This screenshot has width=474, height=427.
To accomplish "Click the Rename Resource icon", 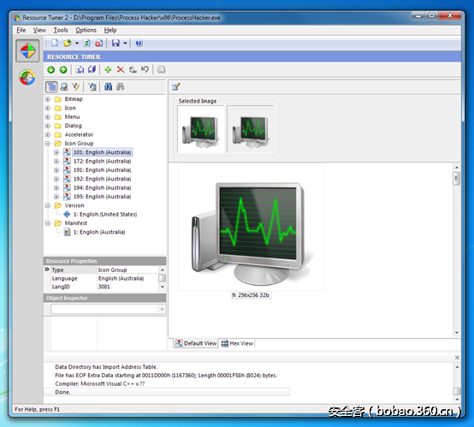I will tap(133, 70).
